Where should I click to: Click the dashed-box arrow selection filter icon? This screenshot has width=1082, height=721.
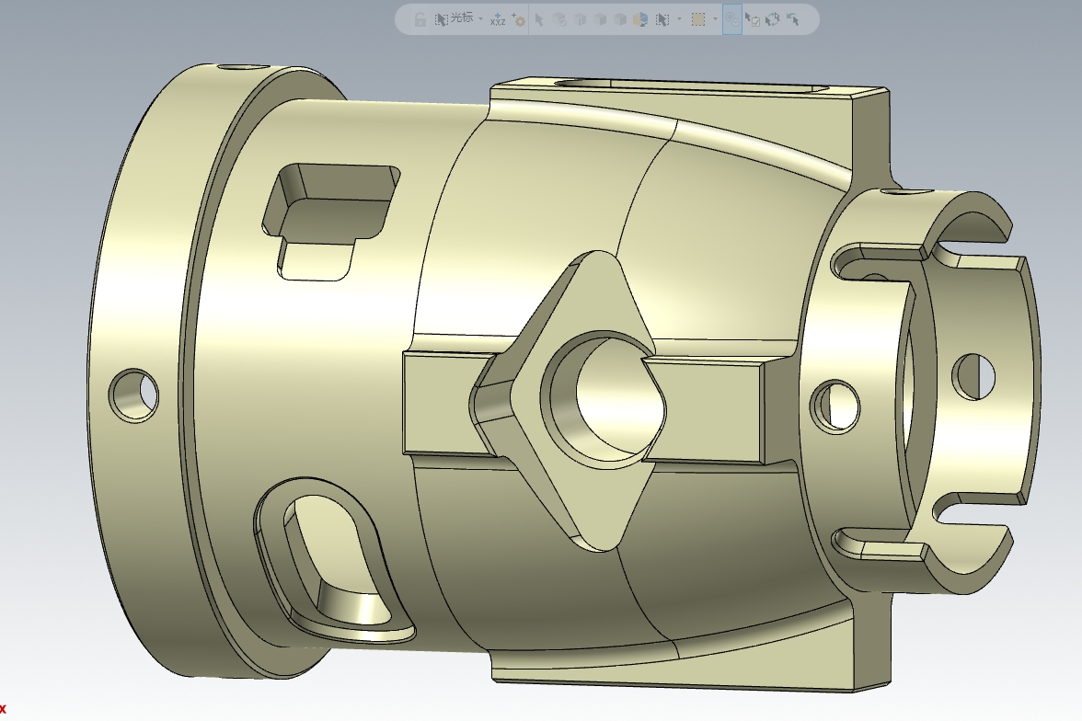click(x=662, y=19)
